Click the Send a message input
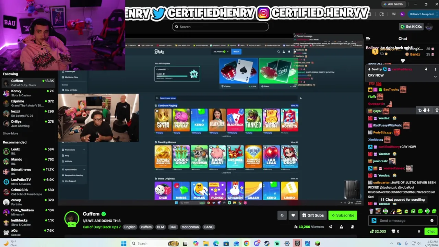439x247 pixels. 403,221
